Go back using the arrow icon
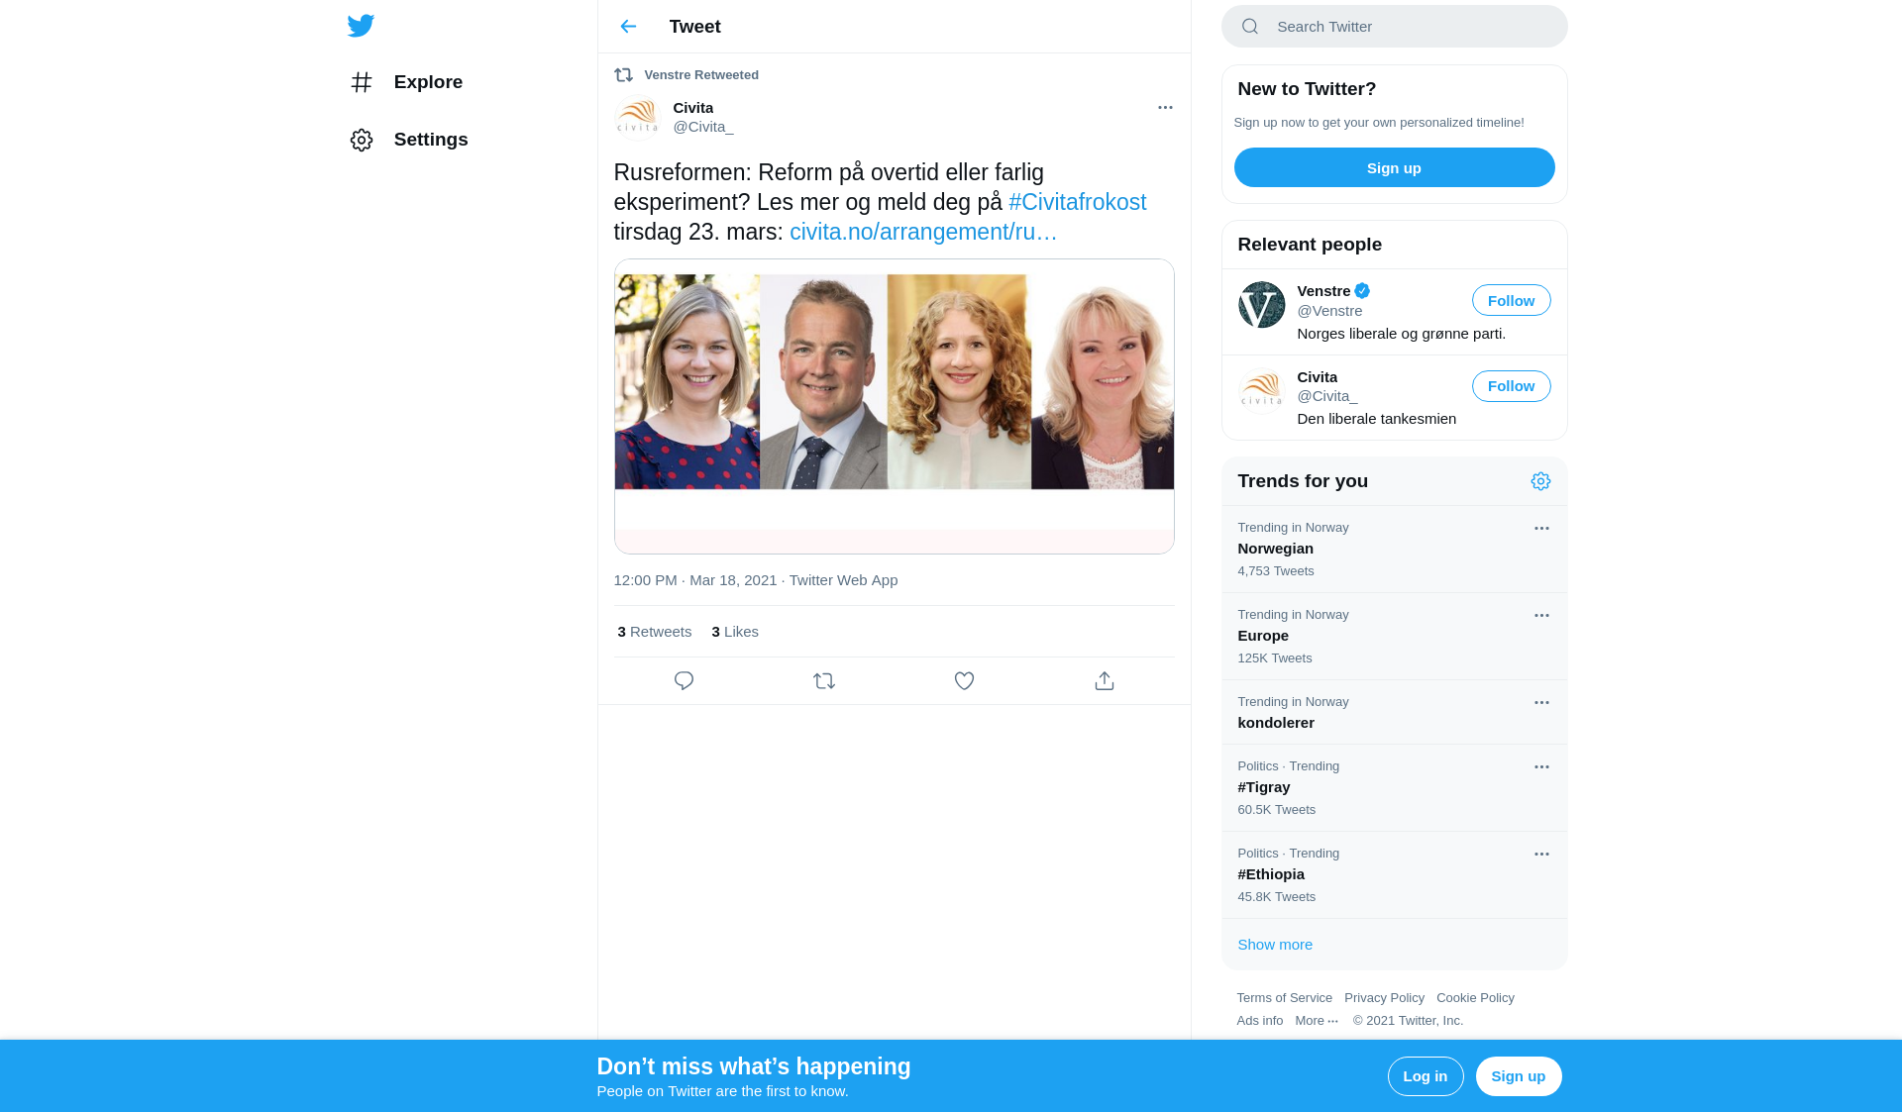The image size is (1902, 1112). pyautogui.click(x=628, y=27)
